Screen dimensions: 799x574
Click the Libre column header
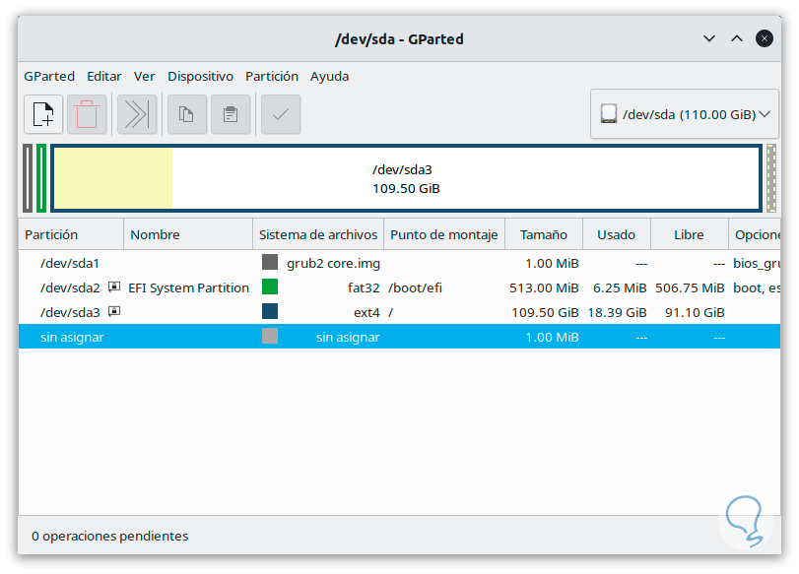pyautogui.click(x=689, y=234)
